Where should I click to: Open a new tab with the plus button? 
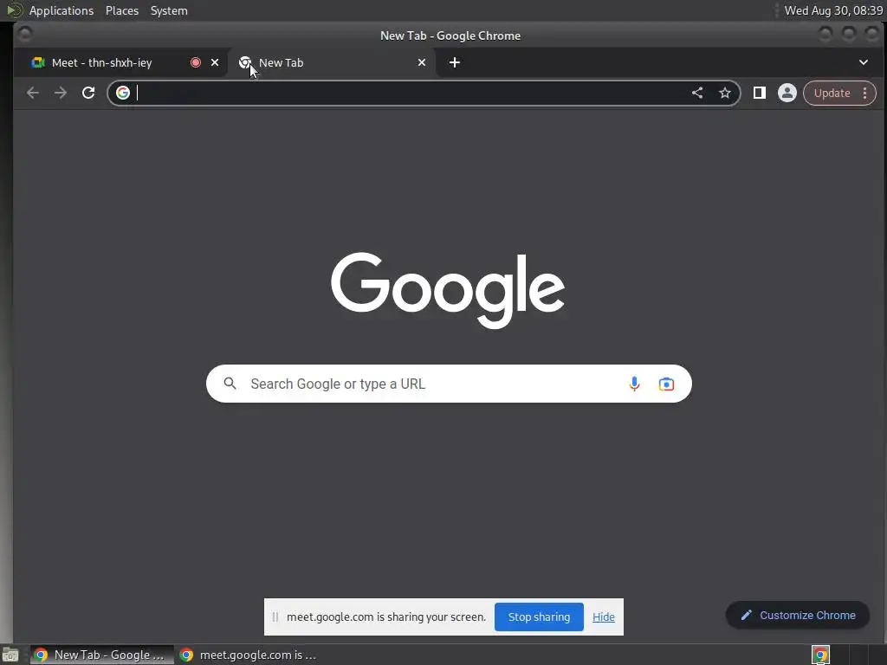point(454,62)
